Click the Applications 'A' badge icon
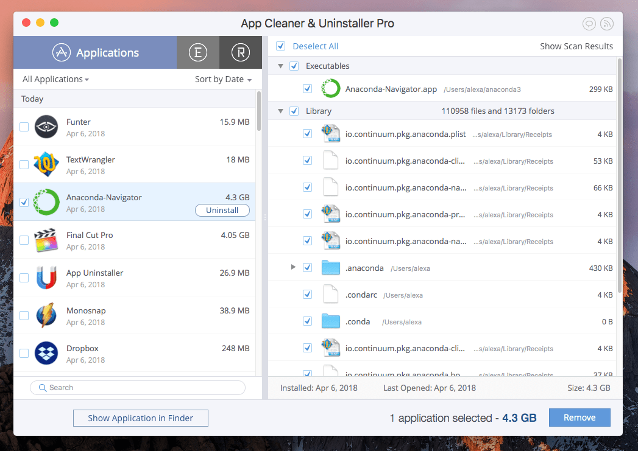 pyautogui.click(x=62, y=52)
